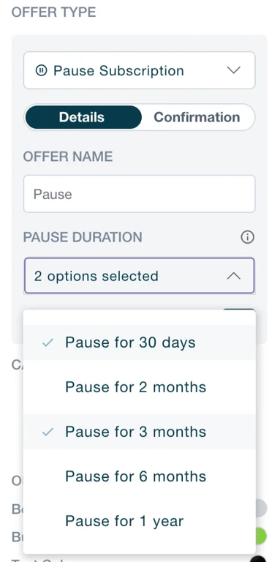
Task: Switch to the Details tab
Action: click(83, 117)
